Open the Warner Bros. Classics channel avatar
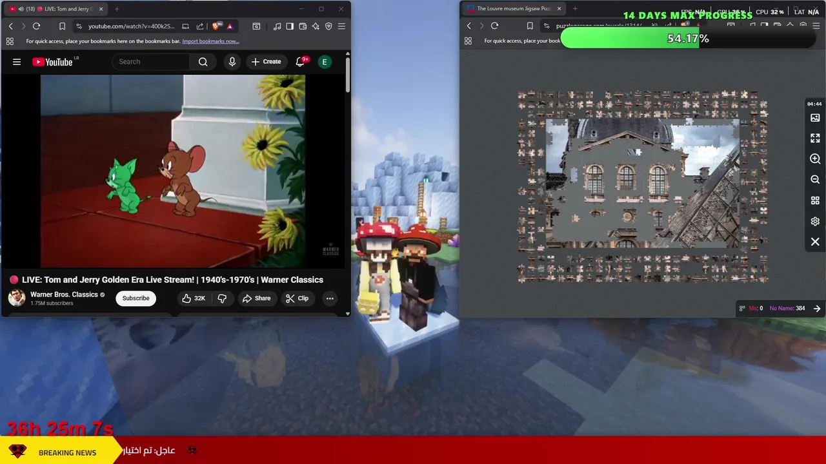This screenshot has width=826, height=464. click(17, 298)
